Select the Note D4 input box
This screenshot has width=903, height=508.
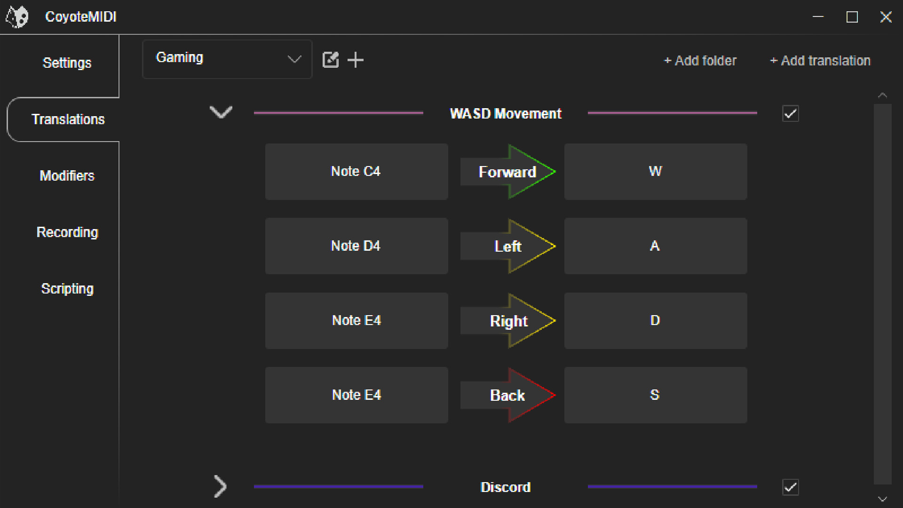pyautogui.click(x=356, y=246)
